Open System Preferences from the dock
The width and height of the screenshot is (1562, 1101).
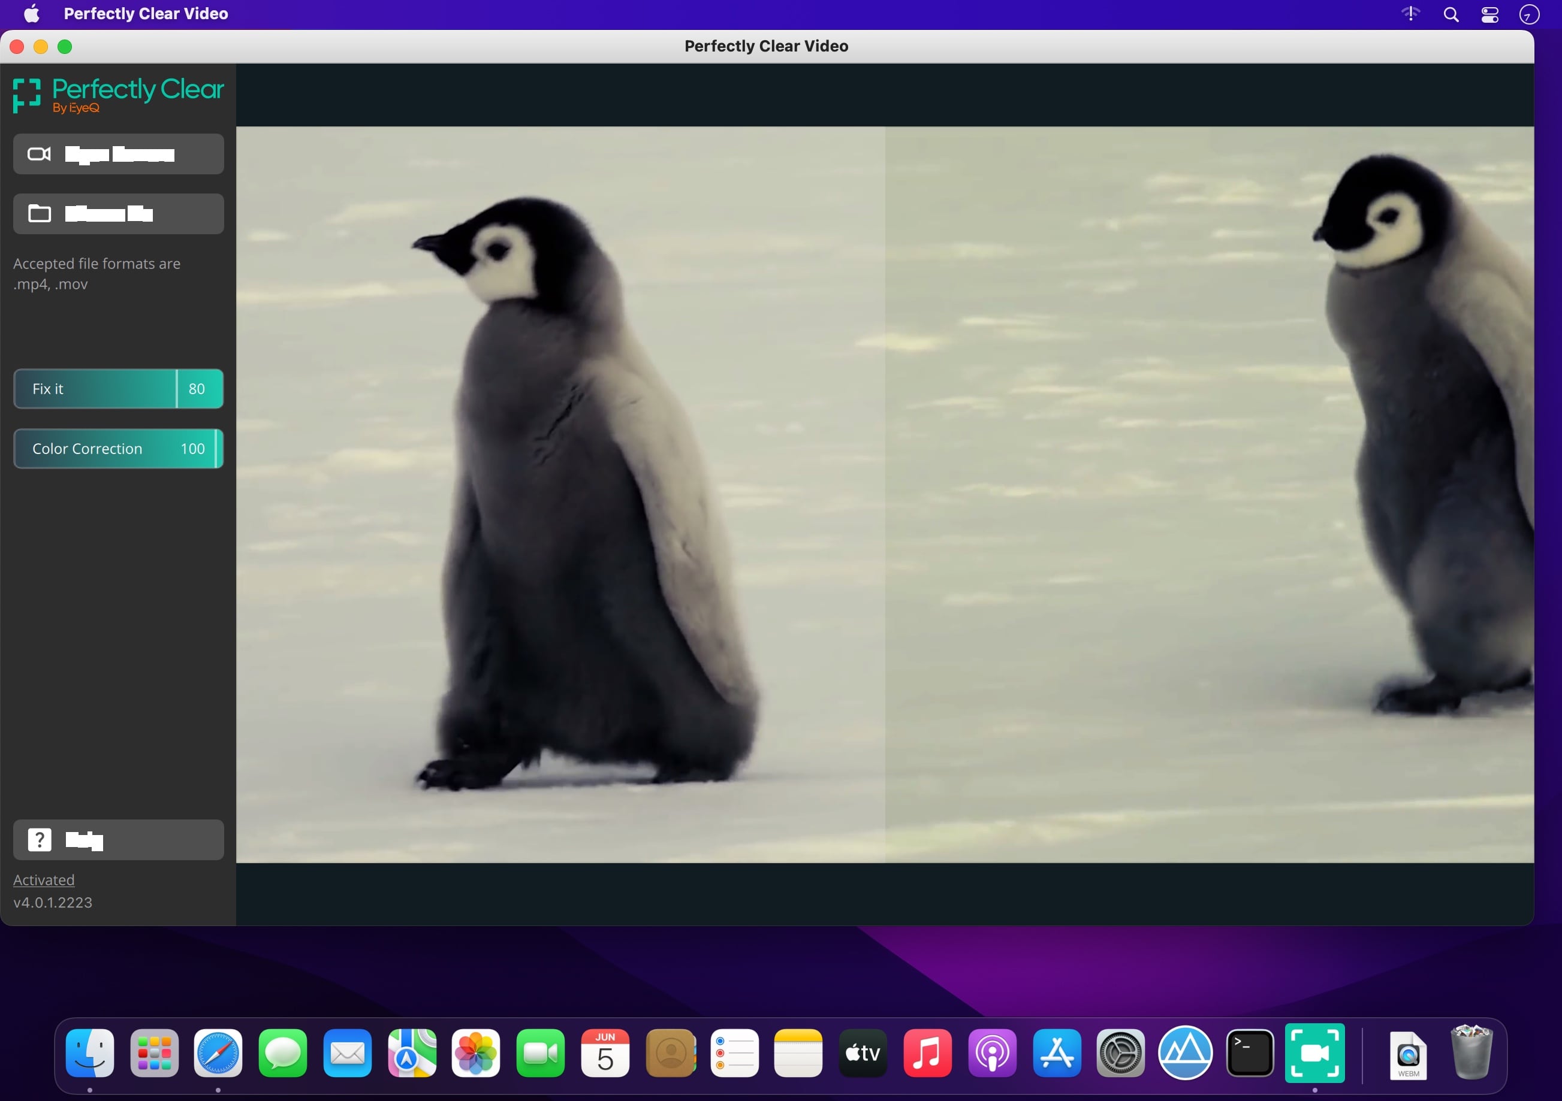click(1120, 1053)
